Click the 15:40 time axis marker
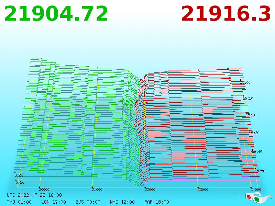Screen dimensions: 275x206 [x=257, y=151]
